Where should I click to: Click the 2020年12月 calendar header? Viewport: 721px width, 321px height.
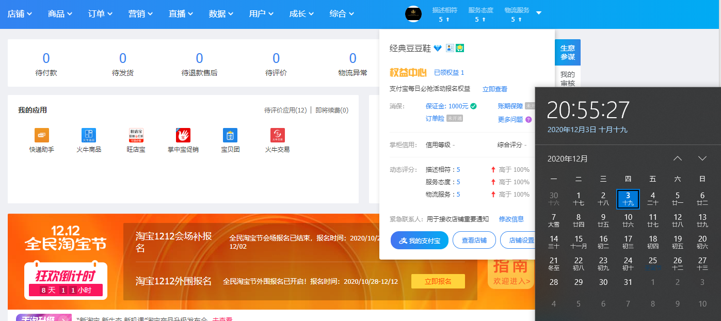[568, 158]
